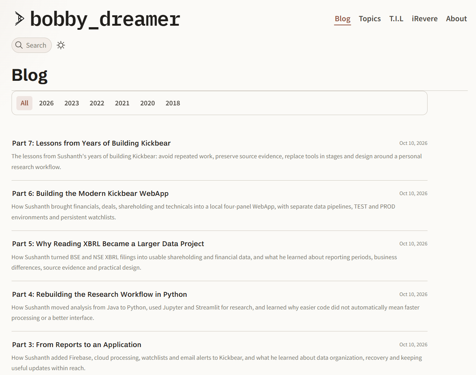Open Part 5: Why Reading XBRL post
476x375 pixels.
click(x=108, y=244)
